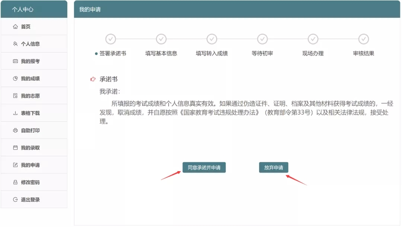Select the 审核结果 step circle
Viewport: 402px width, 227px height.
point(363,39)
